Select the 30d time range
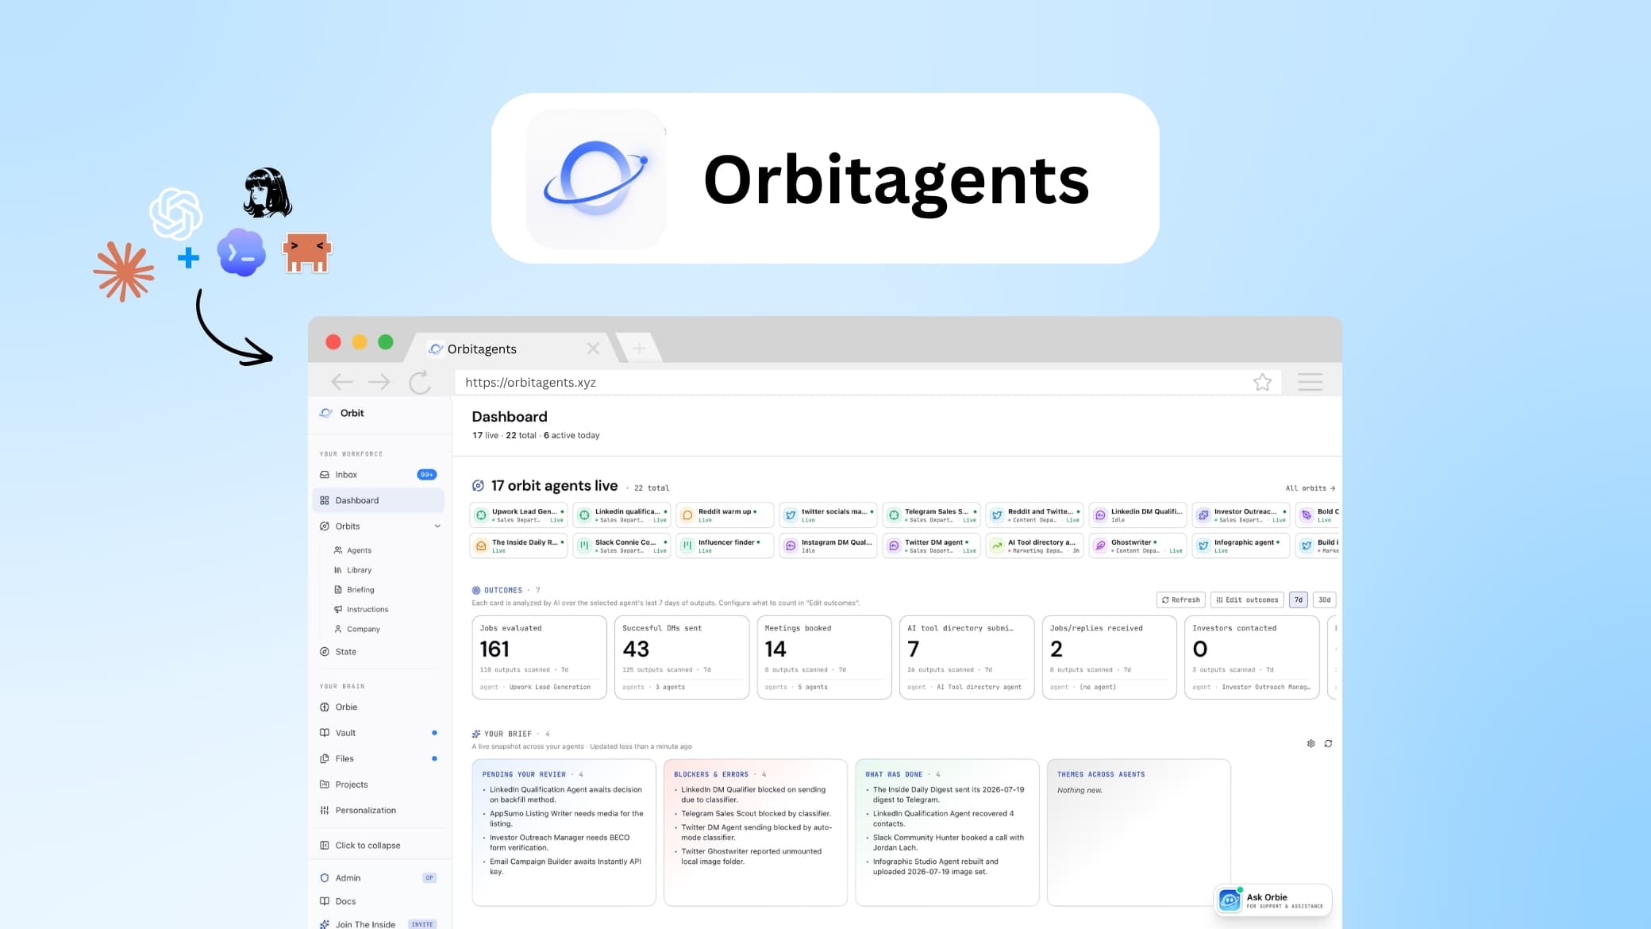 point(1325,600)
